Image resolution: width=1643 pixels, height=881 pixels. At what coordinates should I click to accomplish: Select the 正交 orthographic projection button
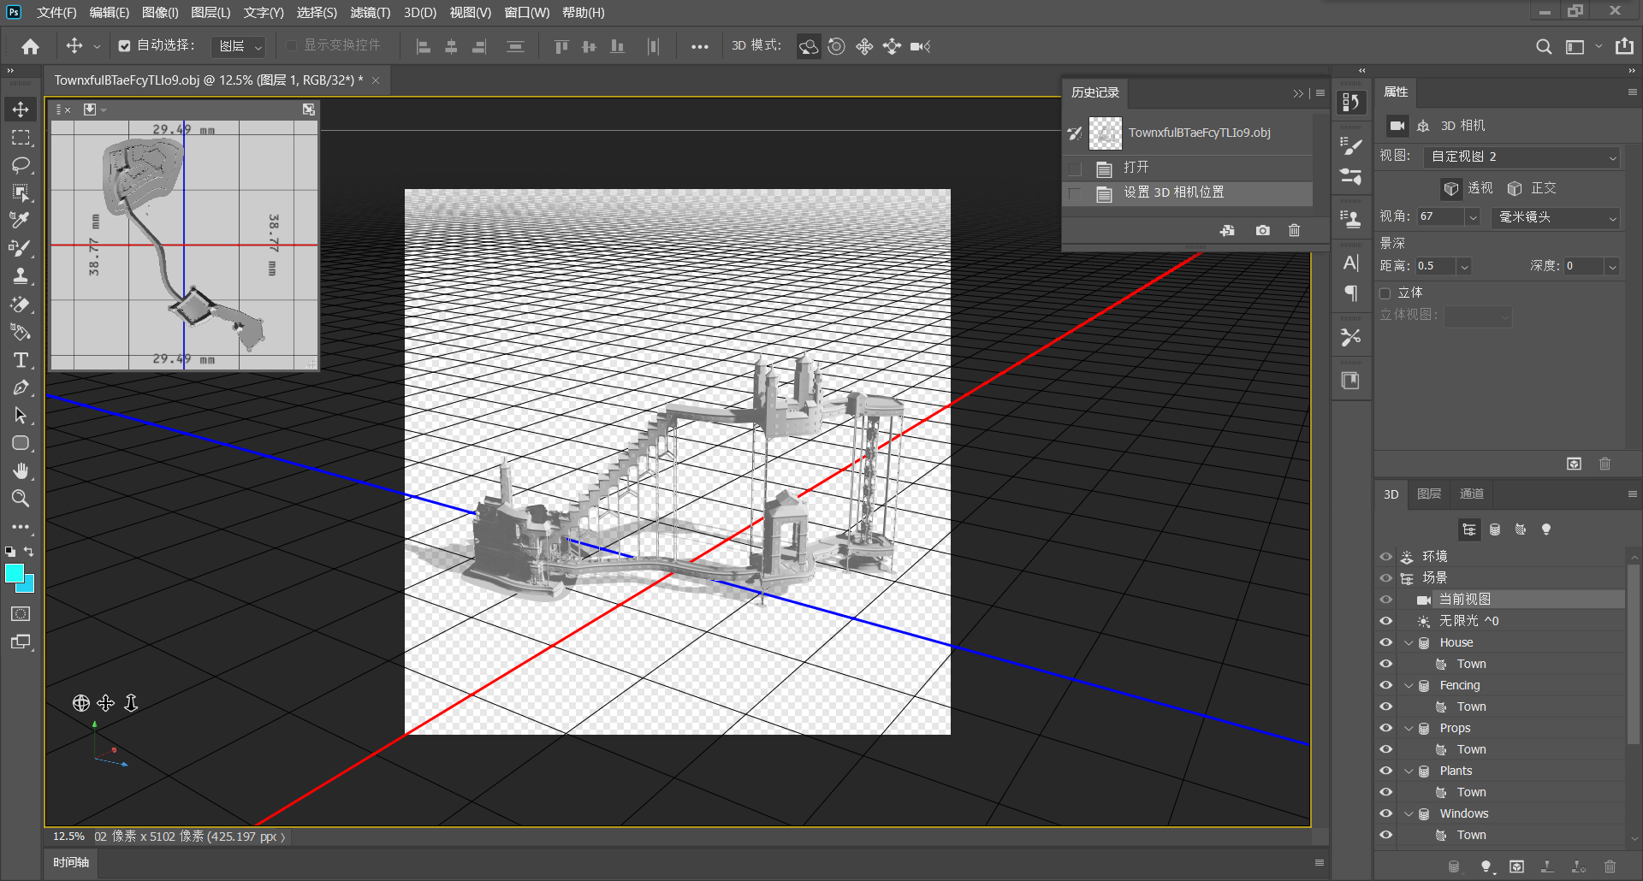coord(1533,188)
